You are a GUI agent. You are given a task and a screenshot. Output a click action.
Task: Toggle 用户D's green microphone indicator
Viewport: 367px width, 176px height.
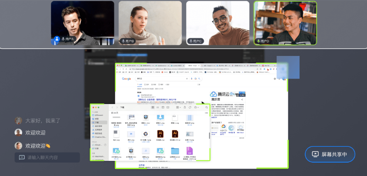pyautogui.click(x=259, y=41)
